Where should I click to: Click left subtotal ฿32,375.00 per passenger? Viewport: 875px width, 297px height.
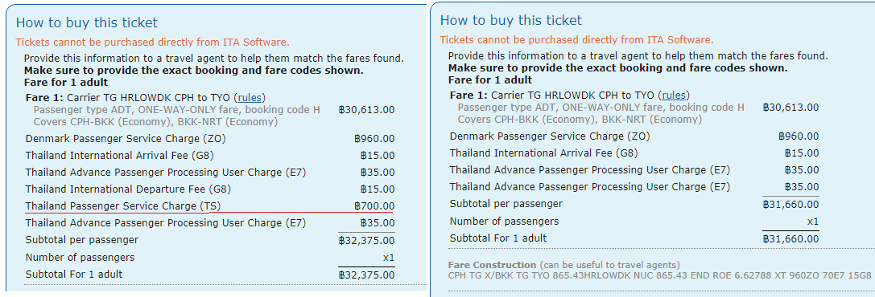366,241
